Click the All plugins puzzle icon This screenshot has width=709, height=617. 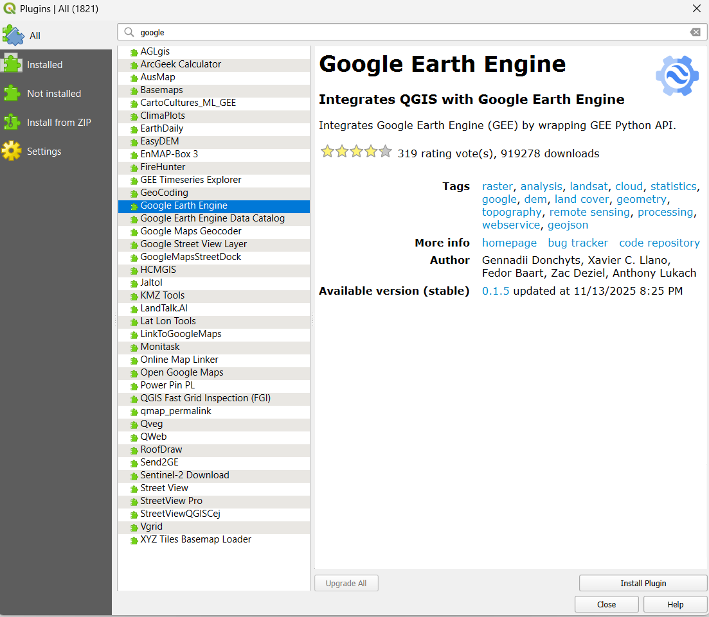[13, 35]
